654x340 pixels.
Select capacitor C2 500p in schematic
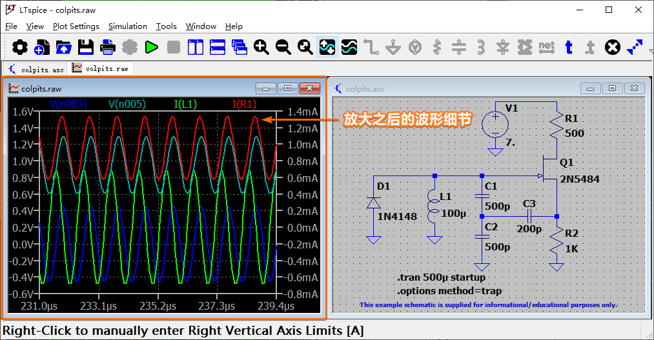(482, 237)
